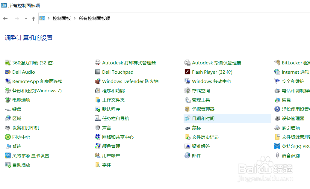Viewport: 310px width, 189px height.
Task: Open the Internet 选项 globe icon
Action: pos(277,72)
